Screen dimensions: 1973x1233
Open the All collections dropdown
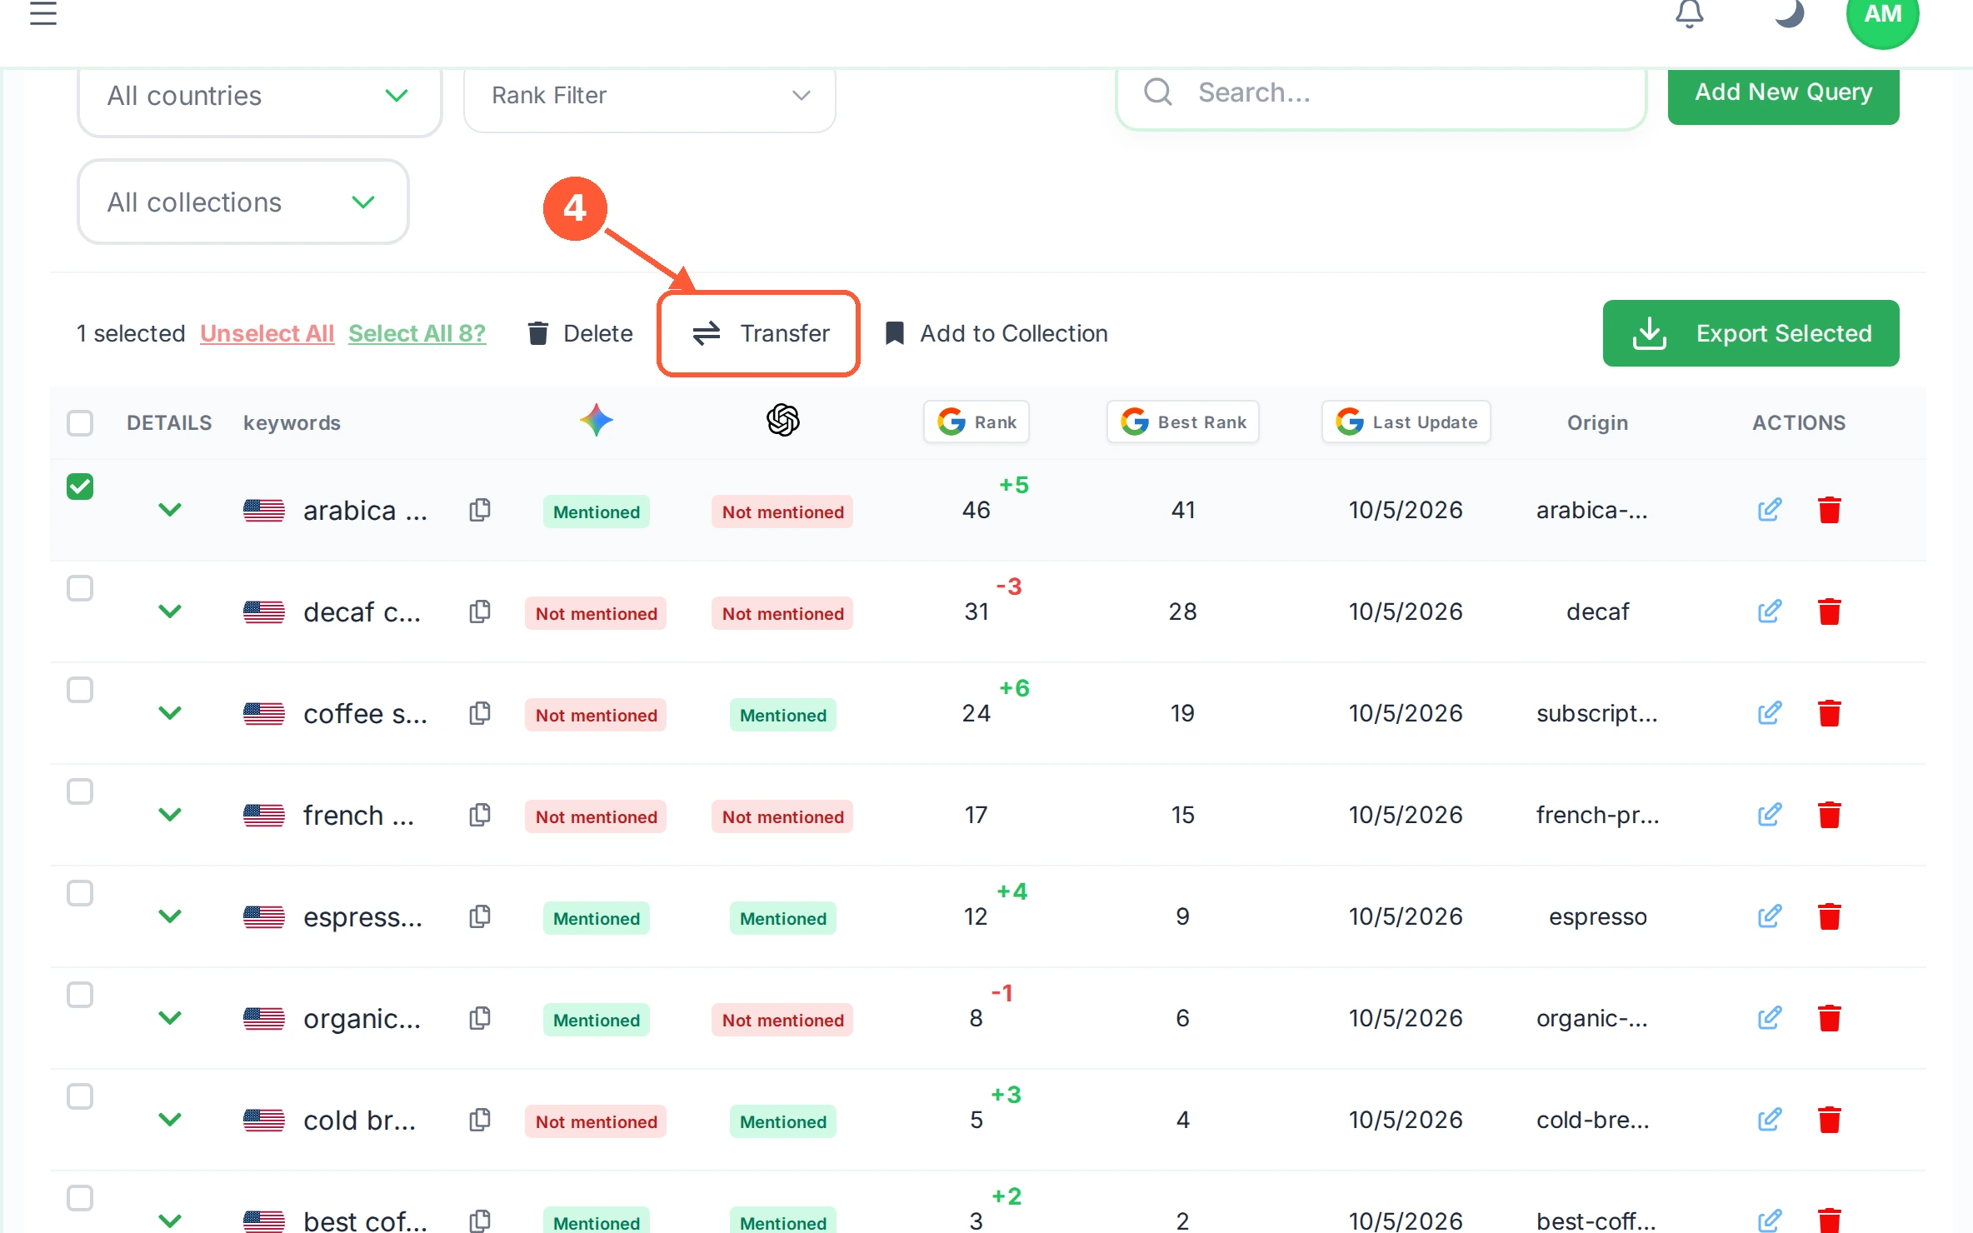click(x=243, y=202)
